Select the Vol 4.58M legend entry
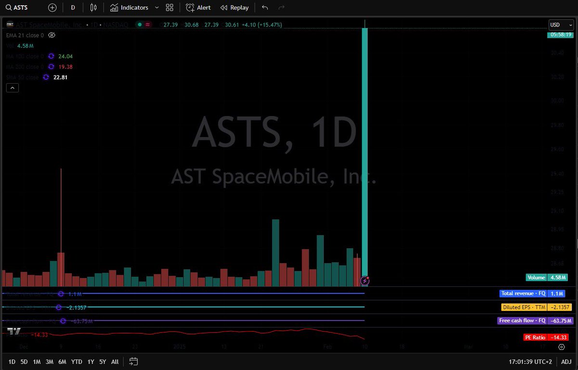This screenshot has height=370, width=578. point(20,46)
